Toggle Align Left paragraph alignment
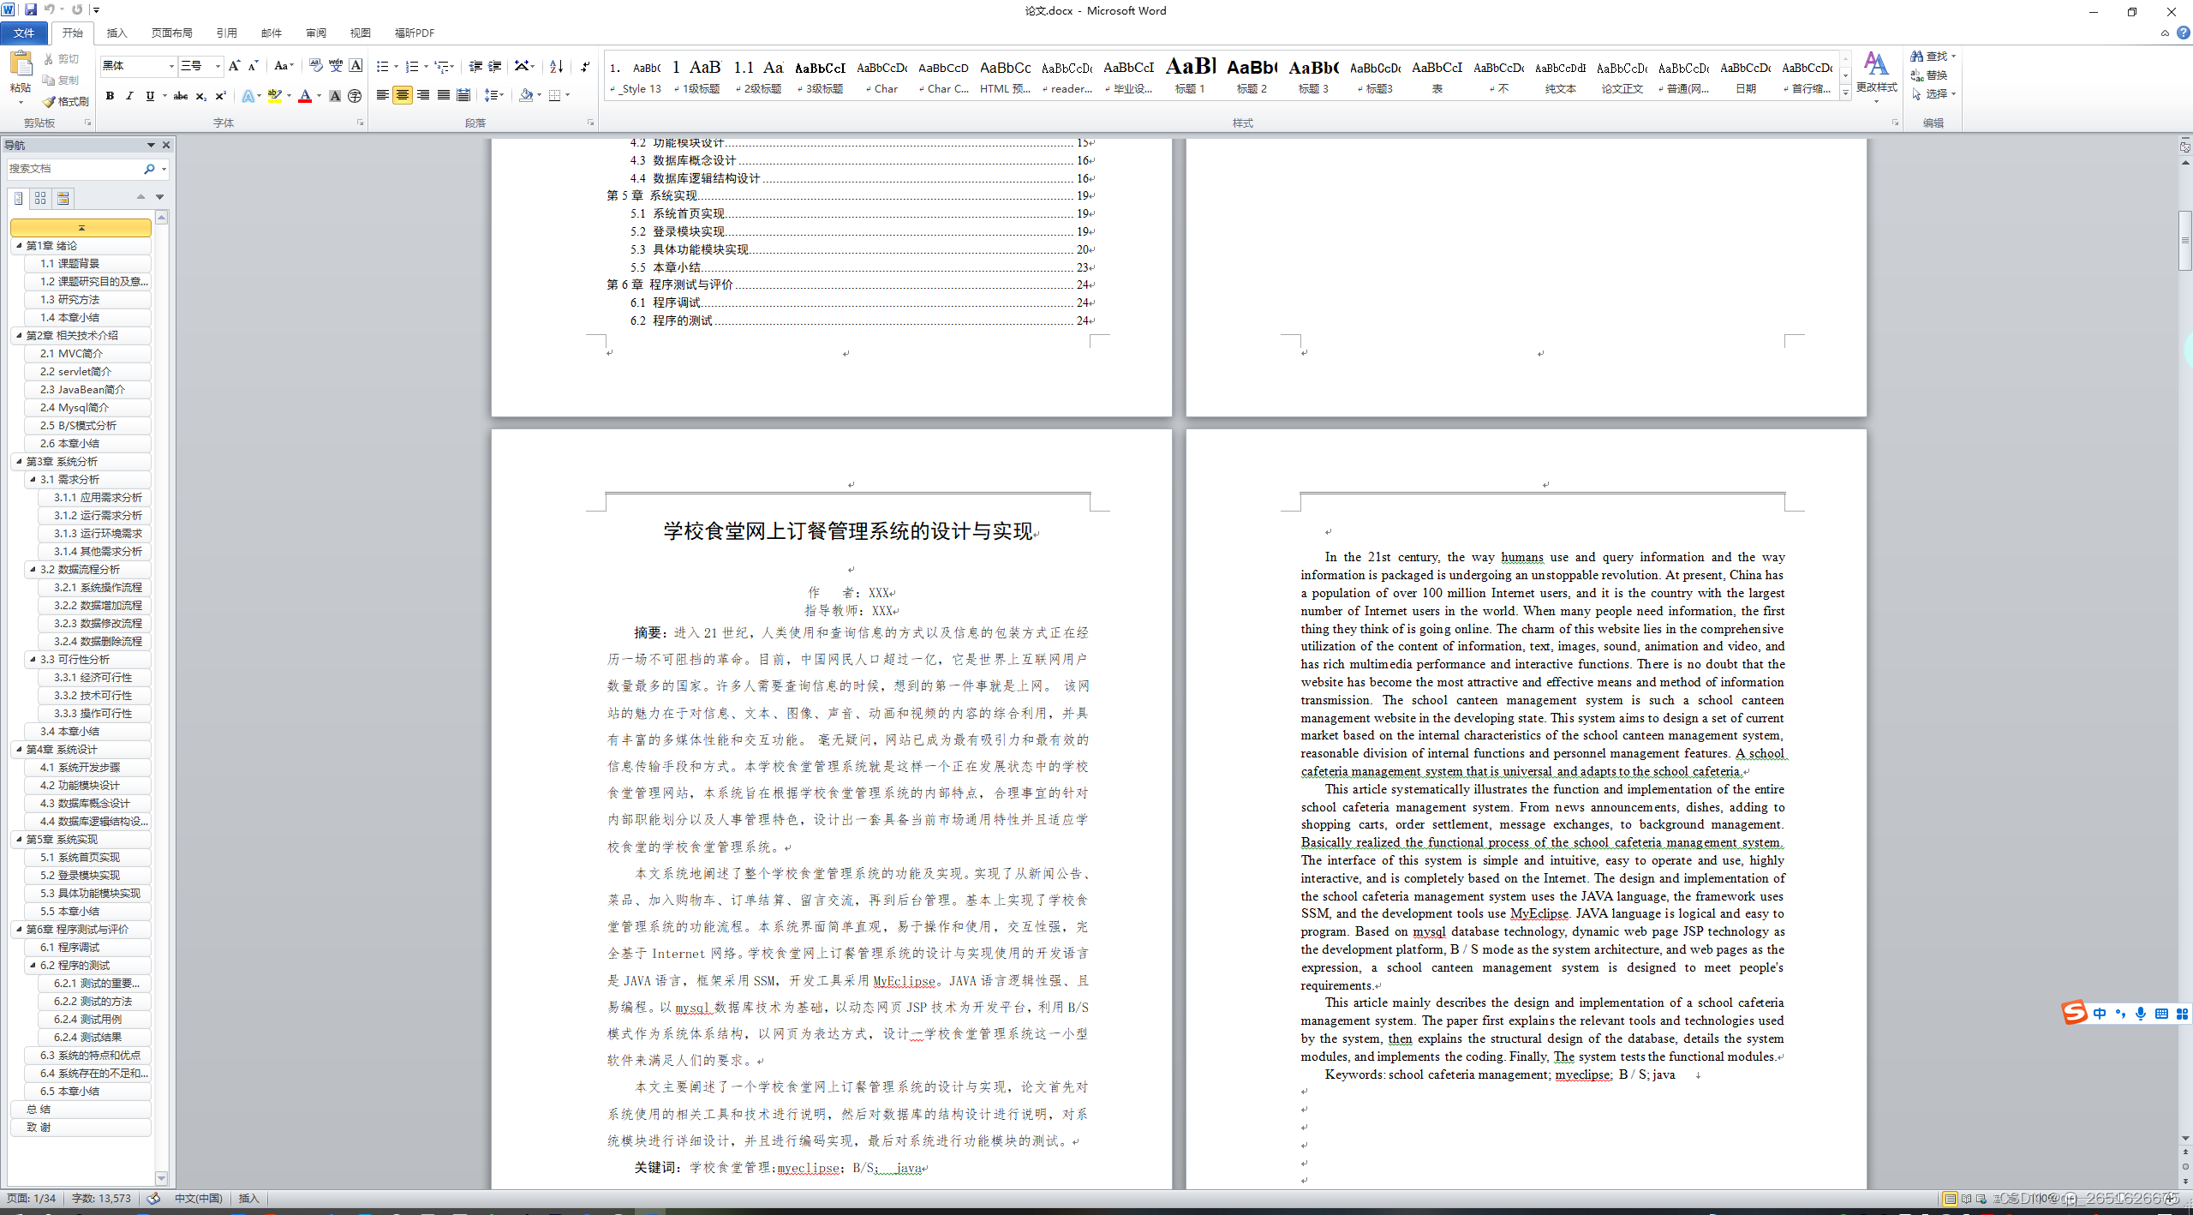 pos(382,95)
